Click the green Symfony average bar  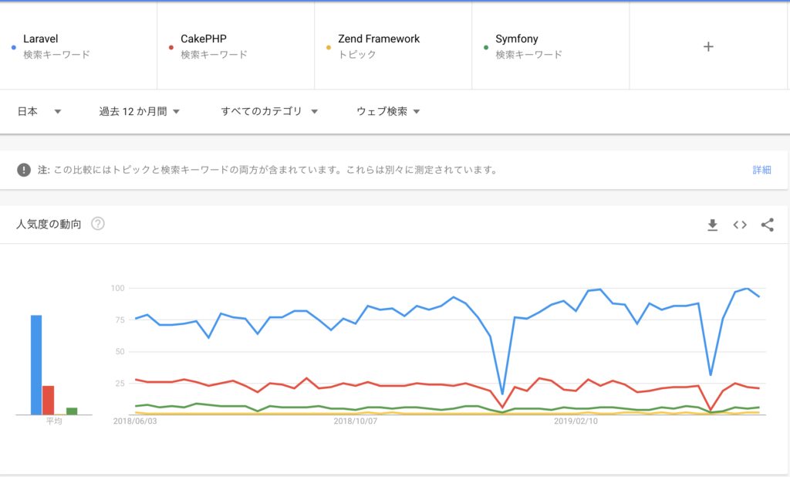click(72, 411)
